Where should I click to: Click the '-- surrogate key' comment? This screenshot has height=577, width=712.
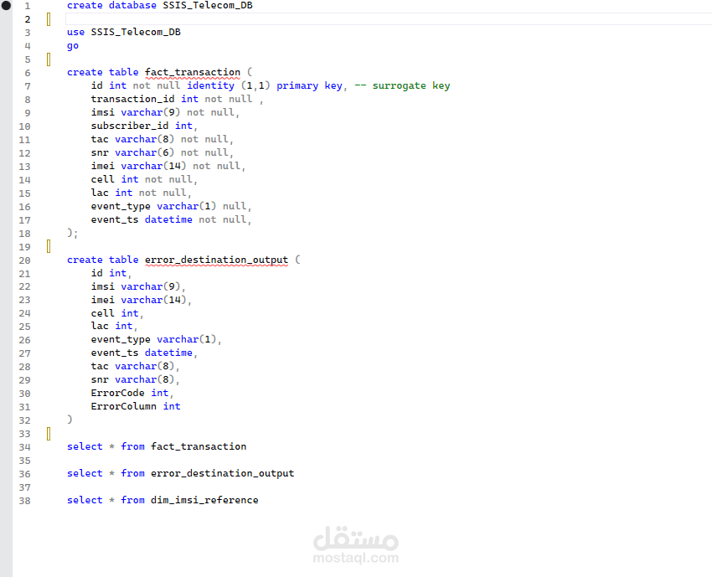tap(402, 85)
